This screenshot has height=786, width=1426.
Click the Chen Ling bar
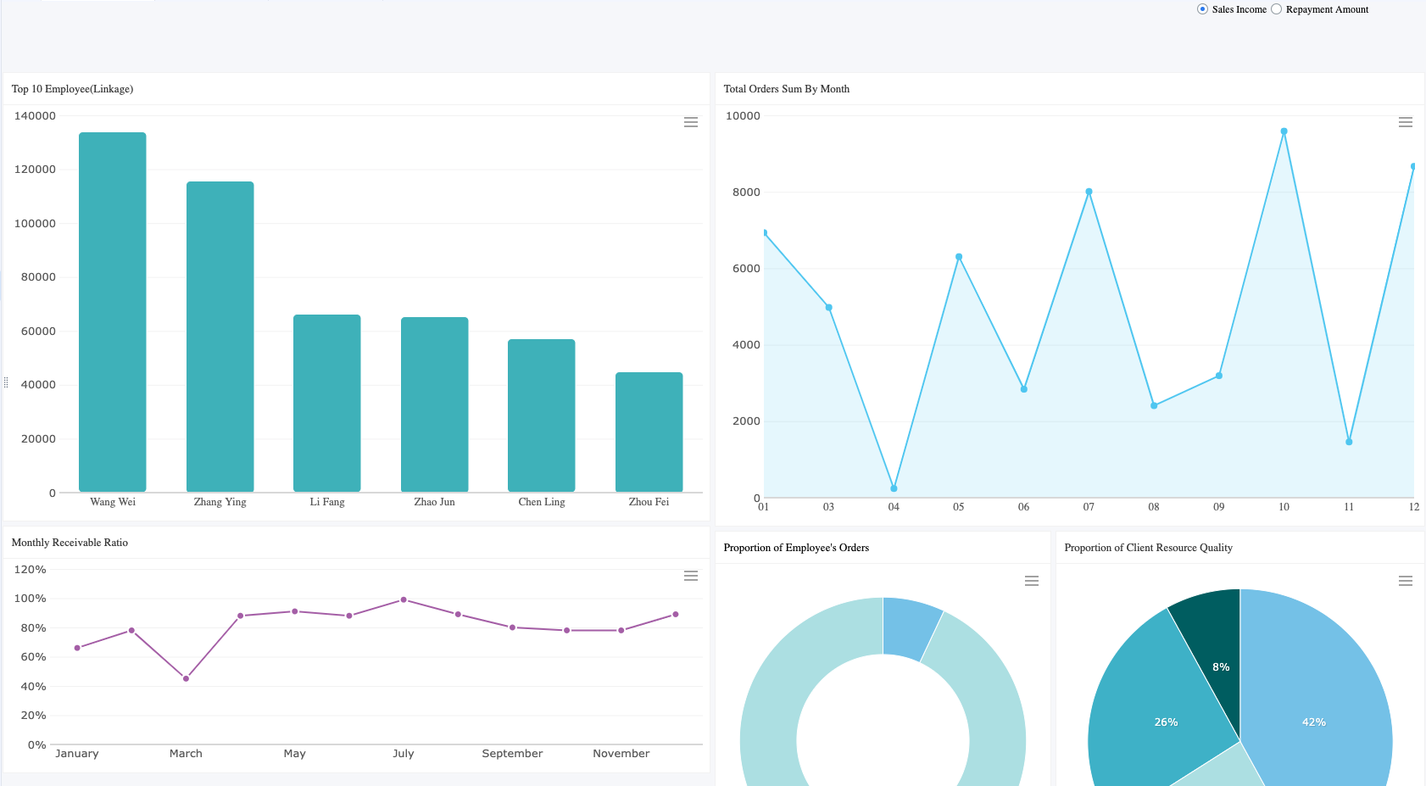pyautogui.click(x=542, y=415)
